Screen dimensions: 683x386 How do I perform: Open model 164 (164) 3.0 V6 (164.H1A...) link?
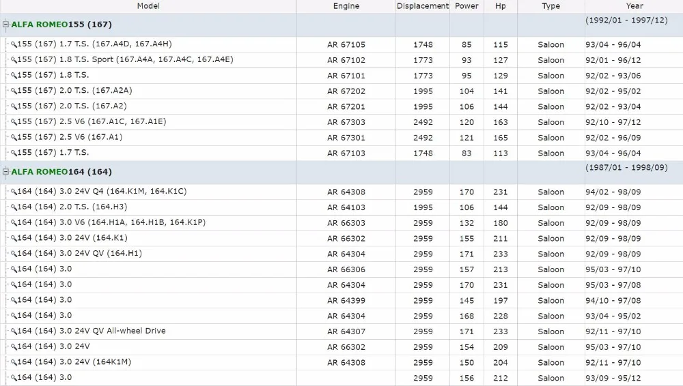[x=111, y=222]
